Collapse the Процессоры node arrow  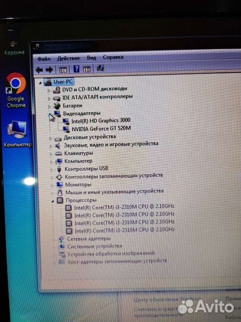[x=53, y=202]
